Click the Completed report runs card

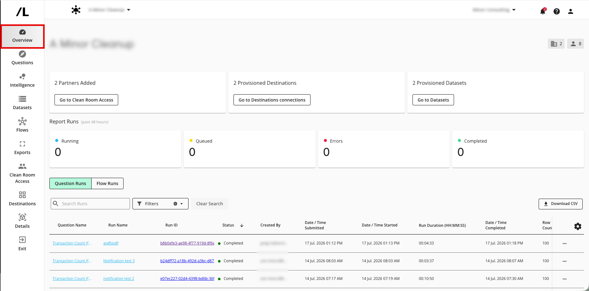[x=518, y=149]
